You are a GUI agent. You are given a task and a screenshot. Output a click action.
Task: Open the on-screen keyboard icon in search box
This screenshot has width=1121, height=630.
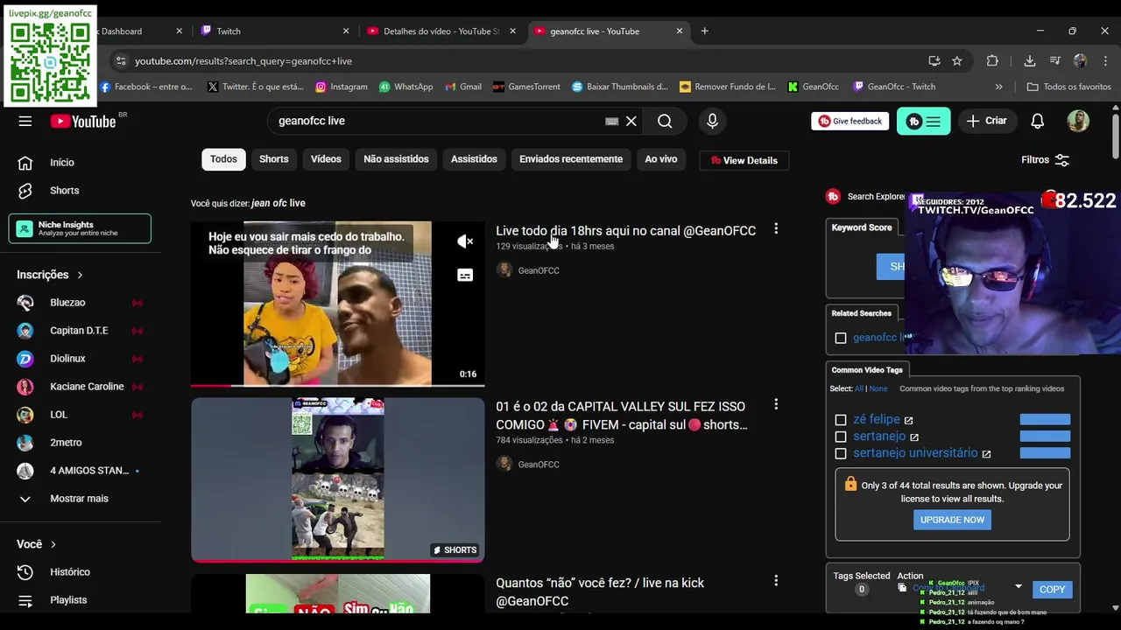pos(611,121)
